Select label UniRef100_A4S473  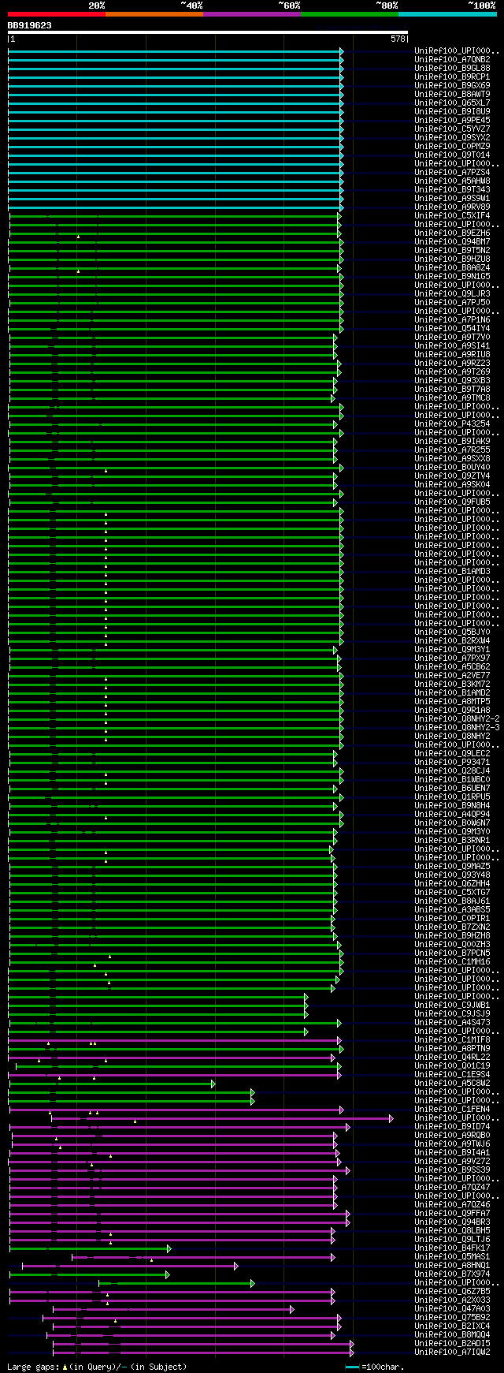coord(452,1022)
